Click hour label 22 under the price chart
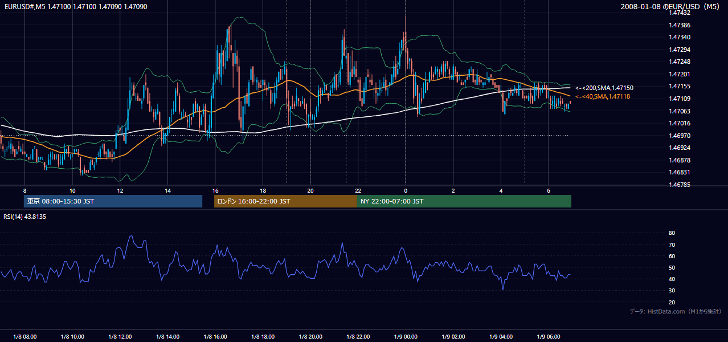This screenshot has width=728, height=342. pos(358,190)
